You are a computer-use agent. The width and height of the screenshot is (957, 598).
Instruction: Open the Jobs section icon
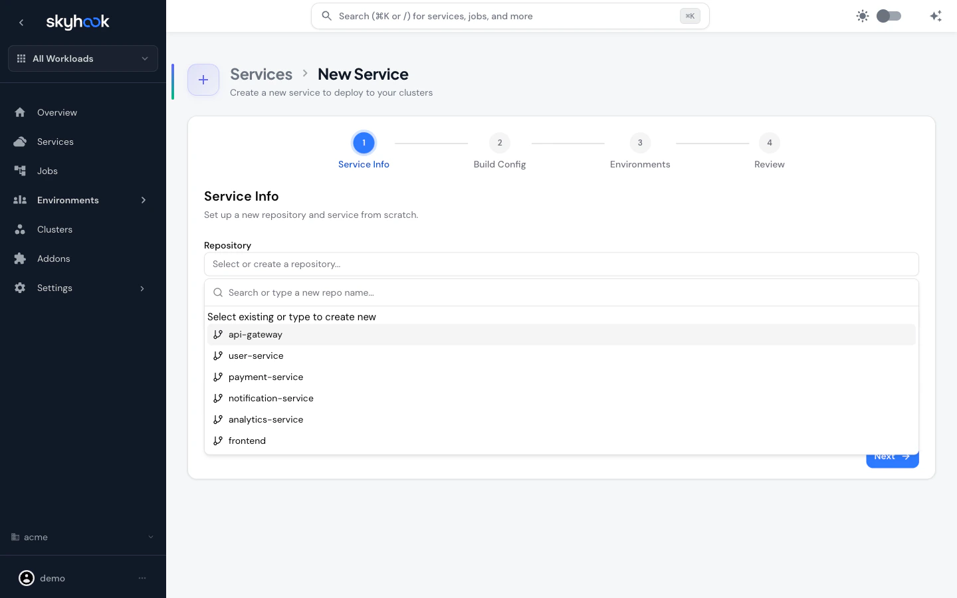20,171
